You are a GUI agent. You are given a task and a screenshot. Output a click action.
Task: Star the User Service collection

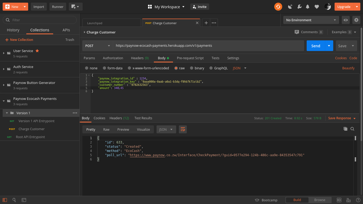pos(37,51)
